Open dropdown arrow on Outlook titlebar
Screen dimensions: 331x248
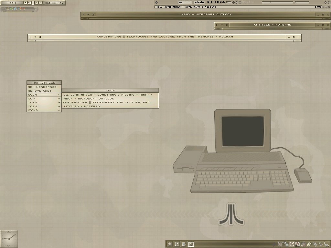(x=88, y=15)
